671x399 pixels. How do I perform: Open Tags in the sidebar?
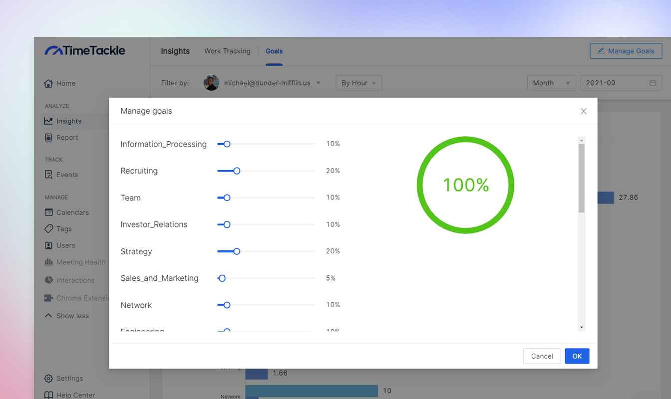[x=58, y=228]
